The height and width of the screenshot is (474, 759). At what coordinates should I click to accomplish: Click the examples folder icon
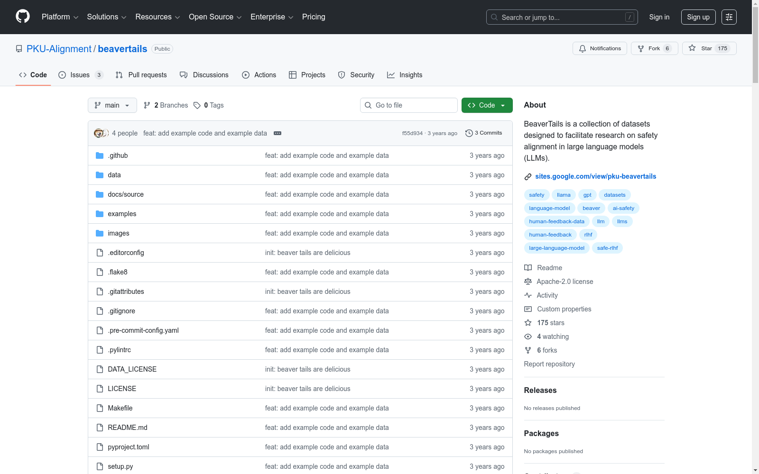[x=100, y=214]
